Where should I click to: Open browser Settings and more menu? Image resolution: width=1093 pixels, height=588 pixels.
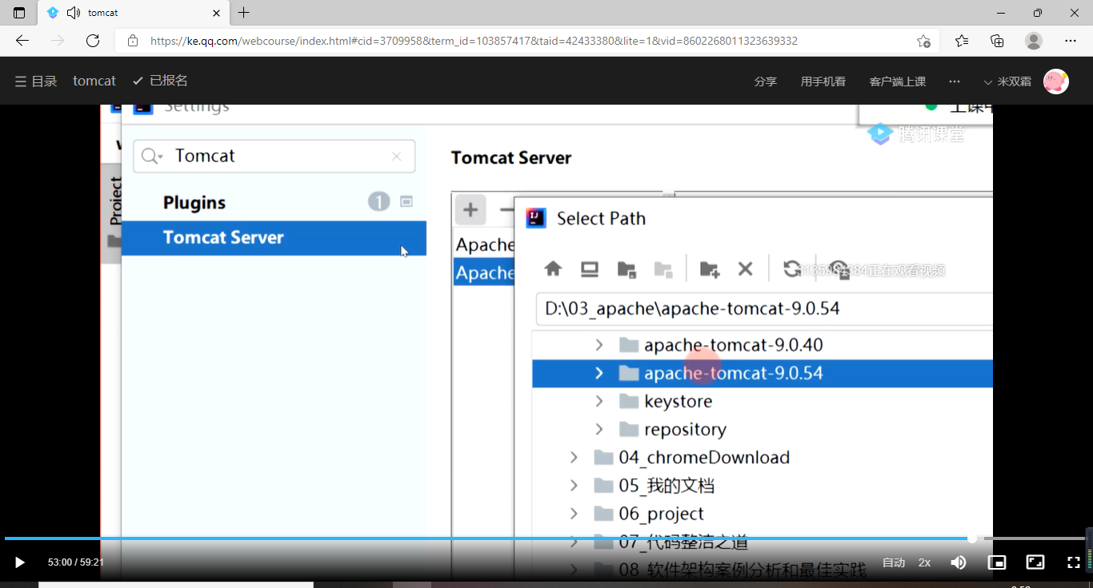(x=1071, y=41)
